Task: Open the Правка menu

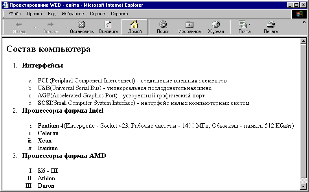Action: [x=34, y=14]
